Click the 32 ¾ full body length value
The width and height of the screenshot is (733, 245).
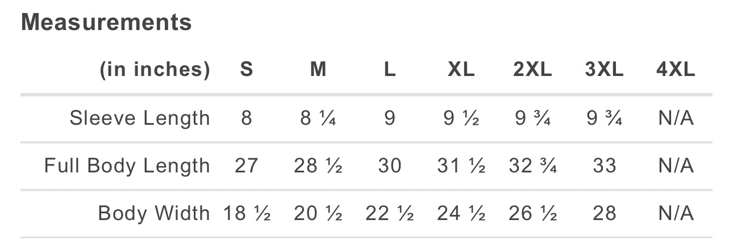[532, 166]
